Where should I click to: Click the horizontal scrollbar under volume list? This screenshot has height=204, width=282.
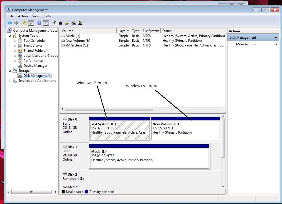pyautogui.click(x=109, y=109)
